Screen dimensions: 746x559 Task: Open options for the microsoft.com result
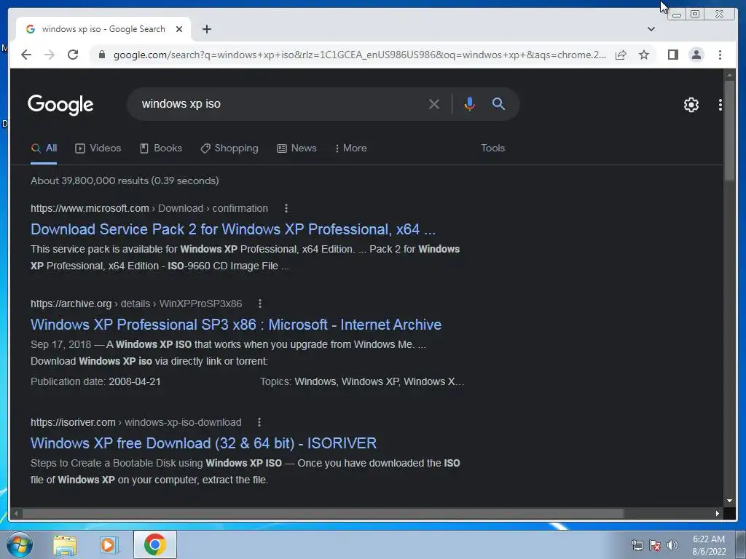pos(286,208)
